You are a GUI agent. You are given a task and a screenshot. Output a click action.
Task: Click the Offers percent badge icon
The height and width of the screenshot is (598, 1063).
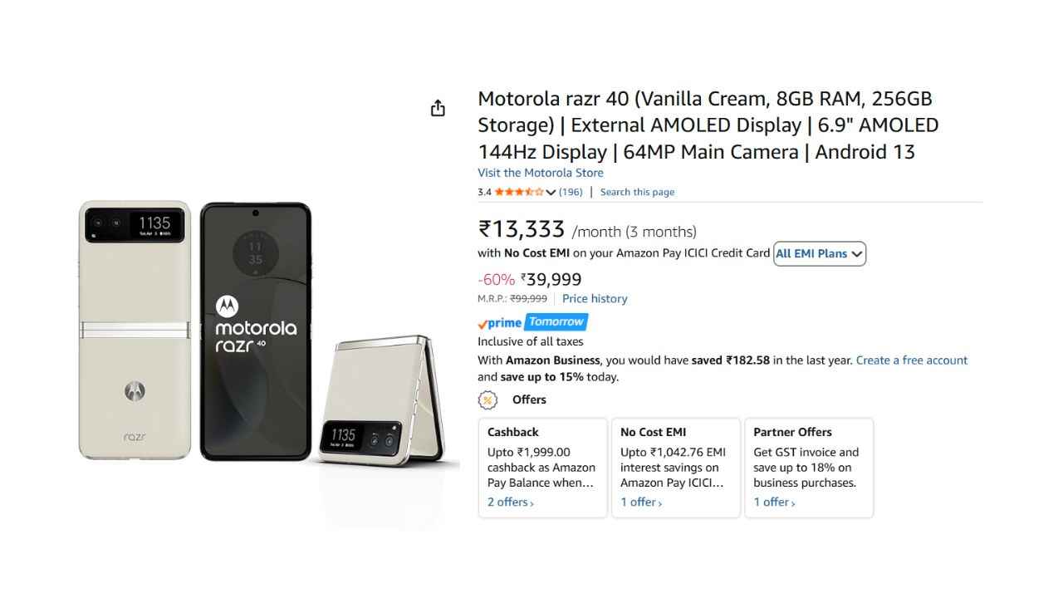487,400
